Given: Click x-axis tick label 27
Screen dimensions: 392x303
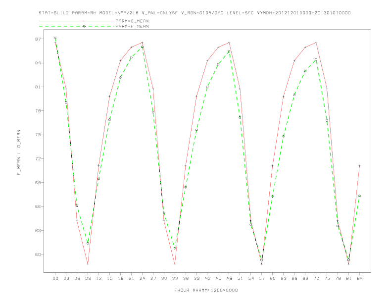Looking at the screenshot, I should 153,278.
